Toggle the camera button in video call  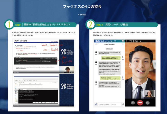coord(147,103)
